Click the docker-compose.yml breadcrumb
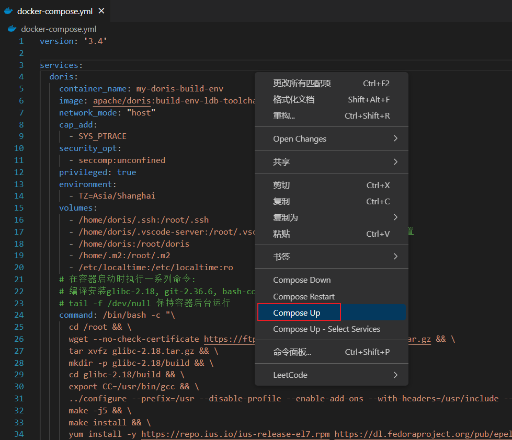This screenshot has width=512, height=440. point(58,29)
